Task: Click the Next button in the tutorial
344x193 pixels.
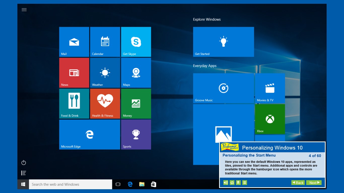Action: point(314,183)
